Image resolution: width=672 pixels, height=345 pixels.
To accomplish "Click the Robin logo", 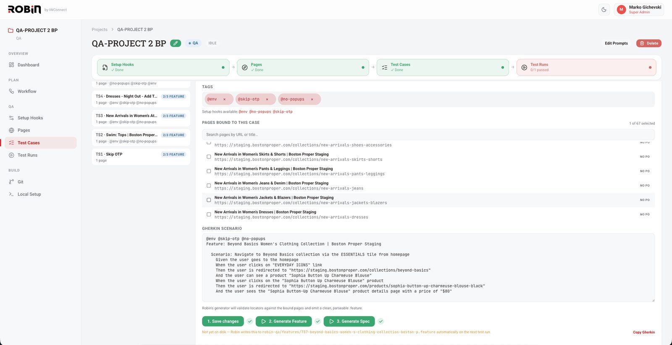I will 24,9.
